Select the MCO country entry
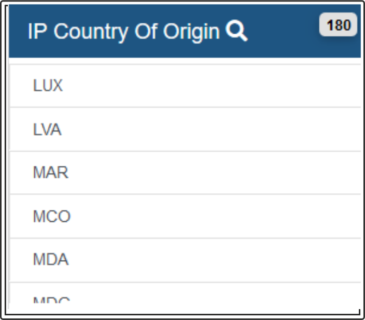Viewport: 365px width, 320px height. click(185, 216)
